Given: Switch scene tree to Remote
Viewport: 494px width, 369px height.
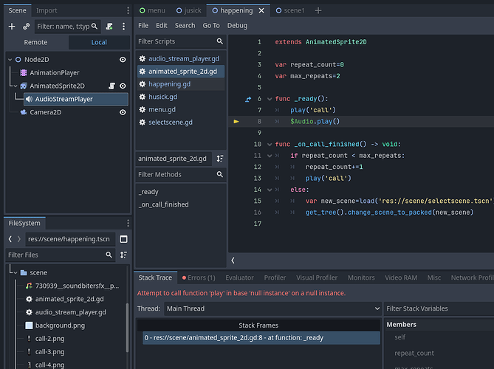Looking at the screenshot, I should [x=35, y=42].
